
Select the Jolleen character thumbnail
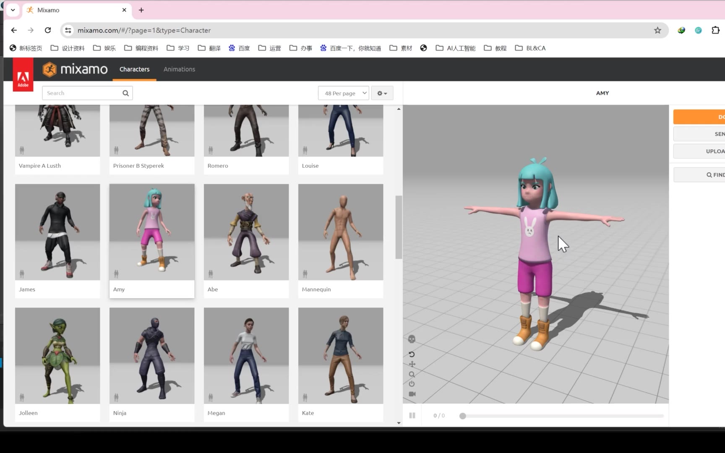[x=57, y=356]
